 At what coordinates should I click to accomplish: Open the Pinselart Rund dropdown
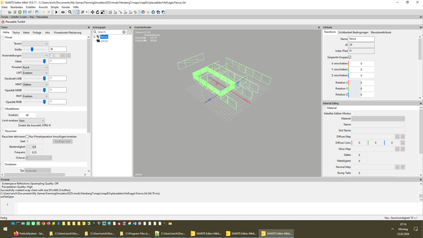coord(35,67)
